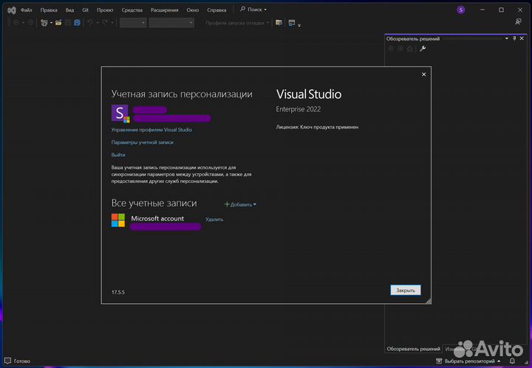This screenshot has height=368, width=532.
Task: Open the Справка menu
Action: pyautogui.click(x=216, y=10)
